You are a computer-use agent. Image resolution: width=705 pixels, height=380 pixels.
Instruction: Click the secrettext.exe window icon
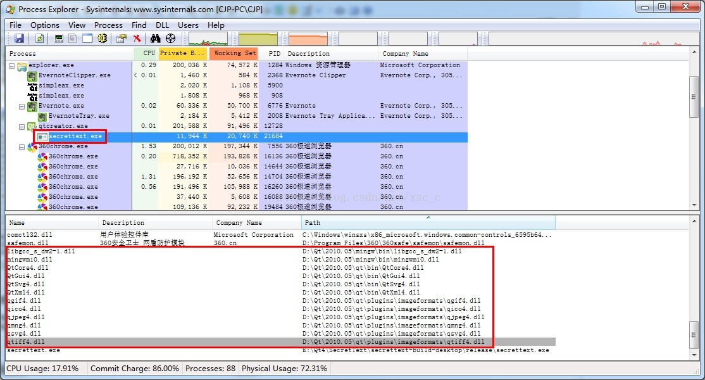(42, 137)
